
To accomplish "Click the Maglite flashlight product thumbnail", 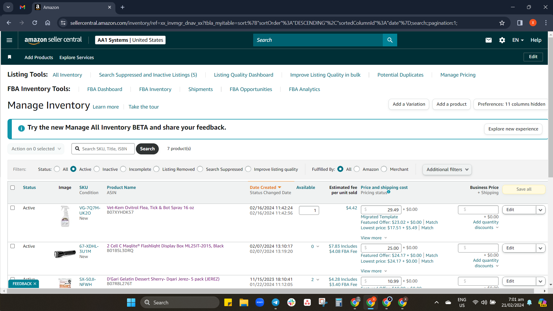I will [65, 254].
